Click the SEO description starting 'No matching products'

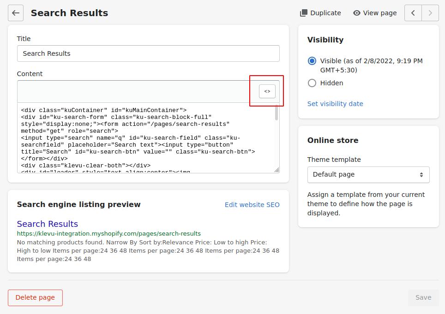148,250
